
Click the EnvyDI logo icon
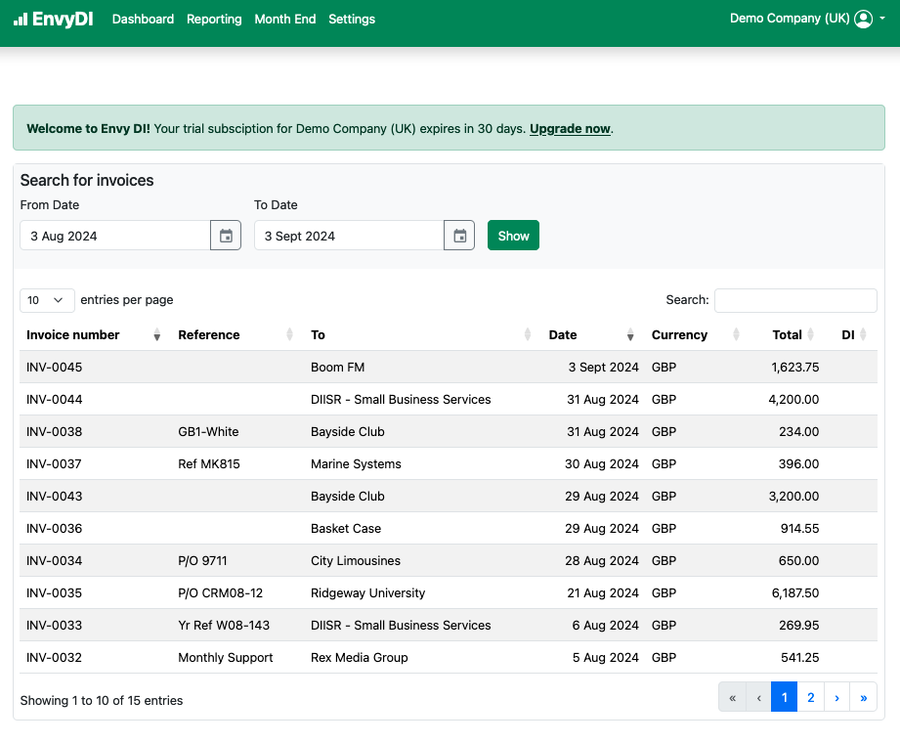(x=21, y=20)
